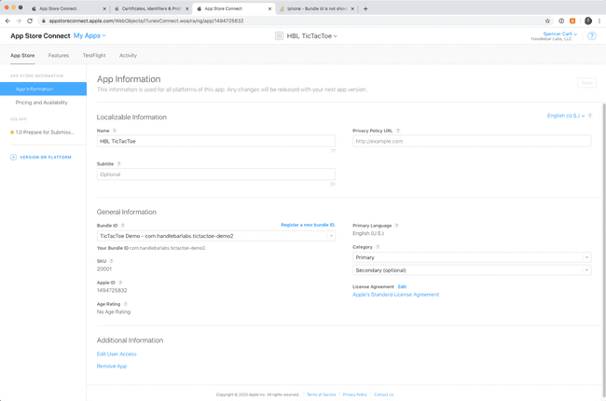Click the user profile avatar in Chrome
606x401 pixels.
coord(588,21)
